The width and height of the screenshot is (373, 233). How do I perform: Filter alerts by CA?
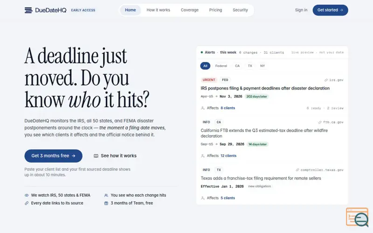(237, 66)
